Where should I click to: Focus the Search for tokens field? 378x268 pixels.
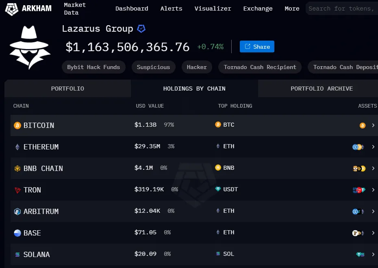(342, 9)
